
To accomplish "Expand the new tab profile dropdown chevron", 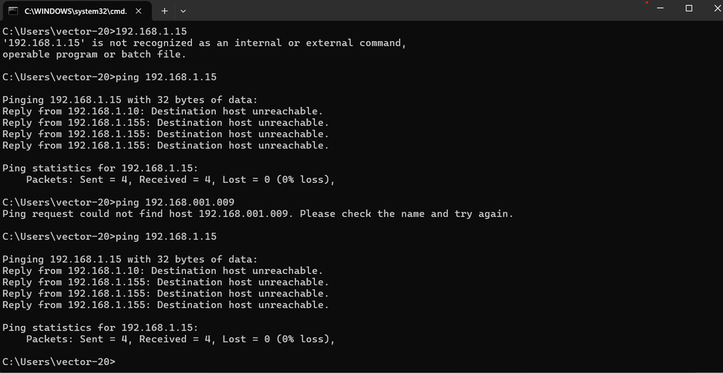I will point(183,11).
